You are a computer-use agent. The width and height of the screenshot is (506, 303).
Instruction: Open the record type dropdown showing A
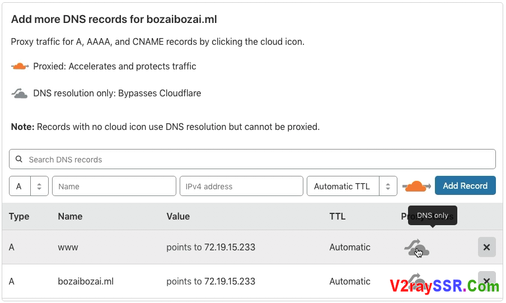click(29, 187)
